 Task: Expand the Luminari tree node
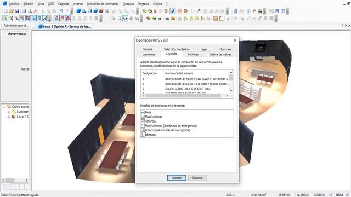(9, 112)
